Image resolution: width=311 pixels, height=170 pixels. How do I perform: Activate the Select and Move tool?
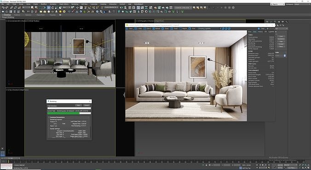pos(49,8)
